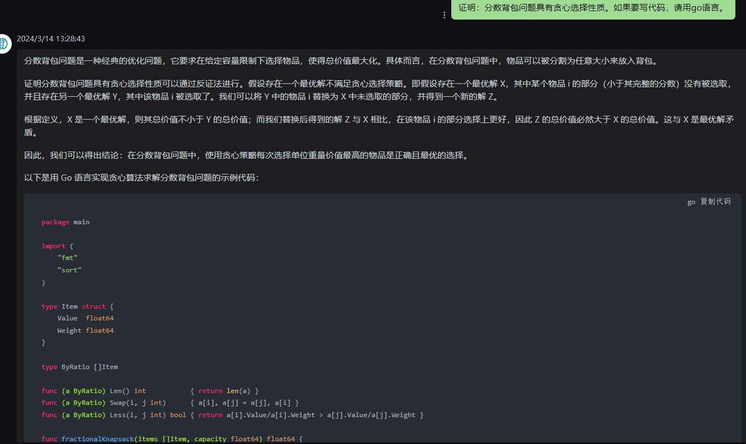
Task: Click the go language label on code block
Action: click(x=691, y=202)
